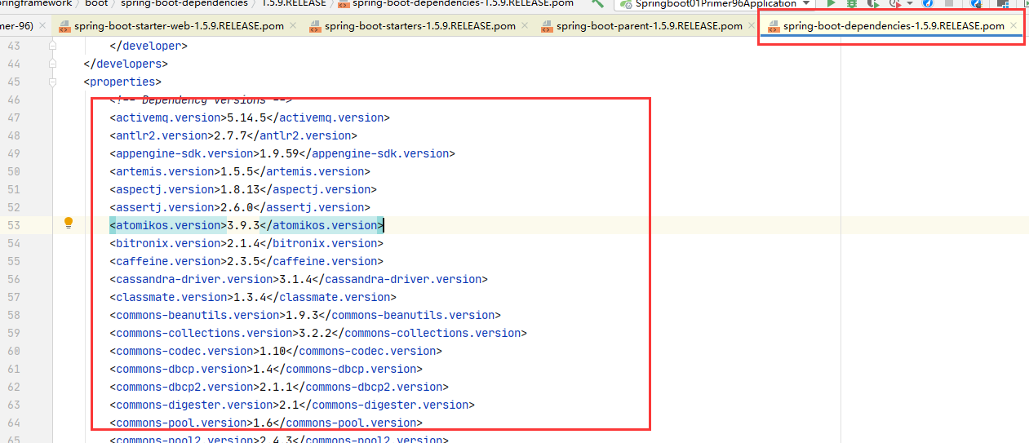Place cursor on the <properties> tag line
Screen dimensions: 1029x443
tap(122, 82)
